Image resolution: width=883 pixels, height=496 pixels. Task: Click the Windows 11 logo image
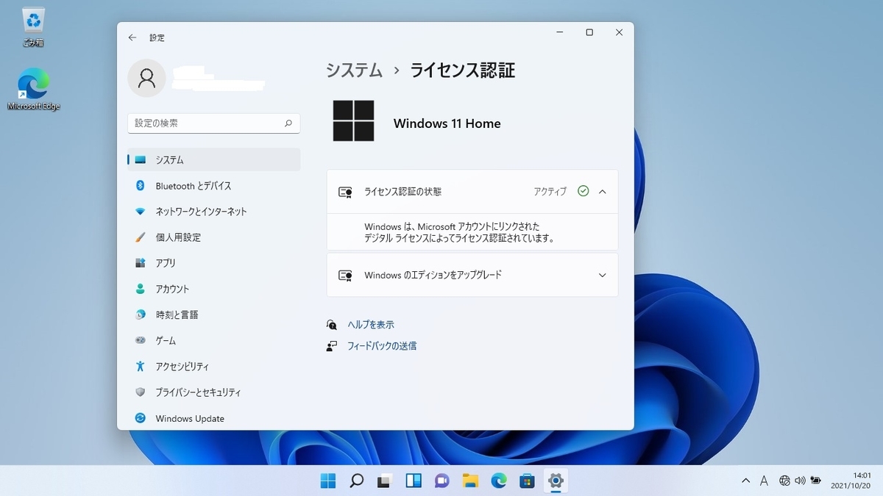click(354, 121)
